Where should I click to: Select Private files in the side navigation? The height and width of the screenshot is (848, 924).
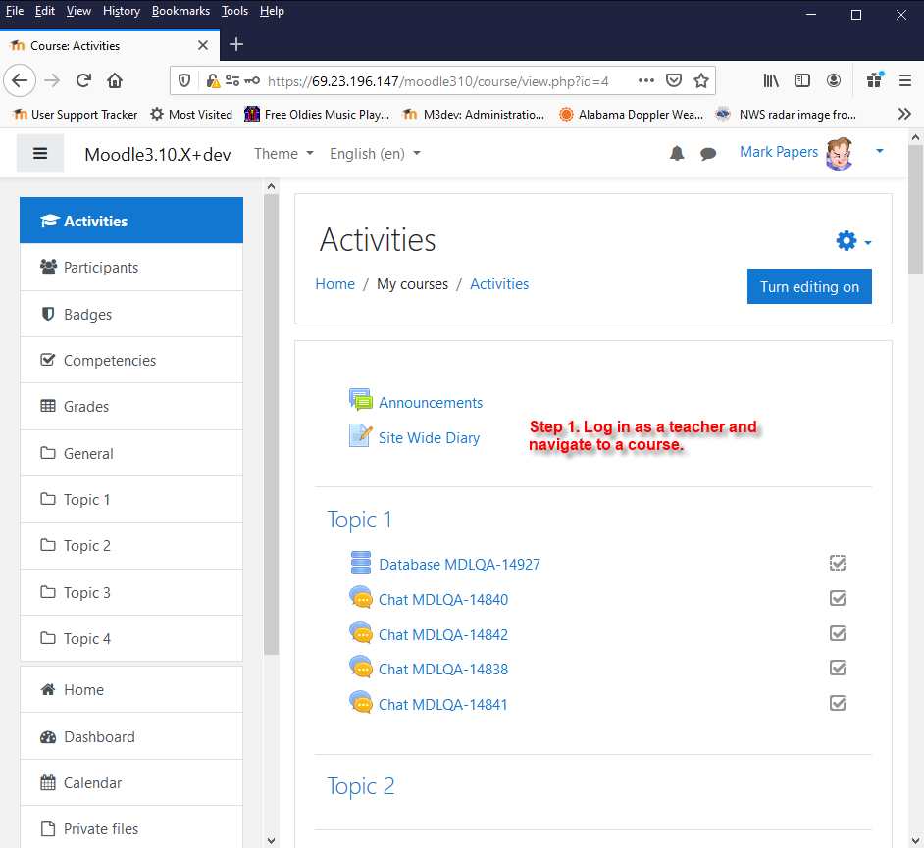131,828
